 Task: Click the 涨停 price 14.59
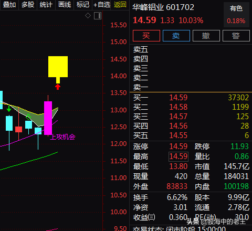[178, 146]
